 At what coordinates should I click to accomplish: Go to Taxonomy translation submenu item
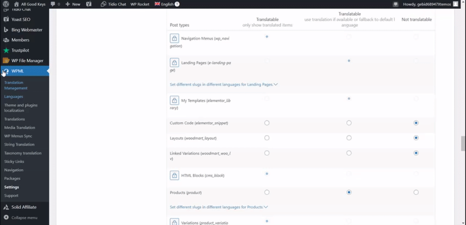click(x=23, y=153)
